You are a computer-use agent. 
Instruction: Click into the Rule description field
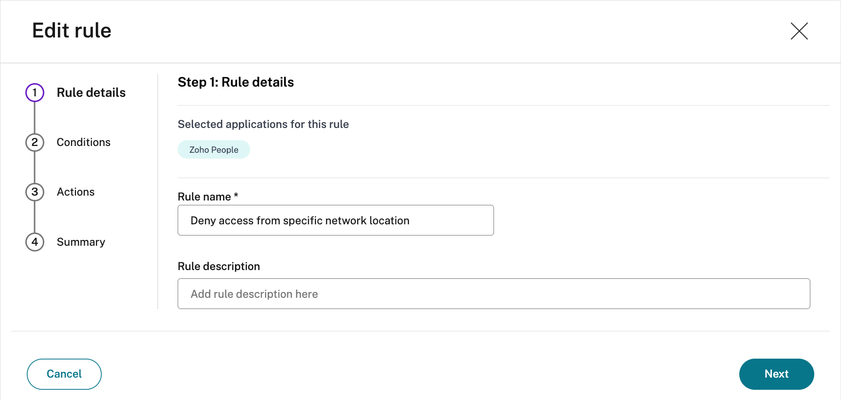point(494,294)
